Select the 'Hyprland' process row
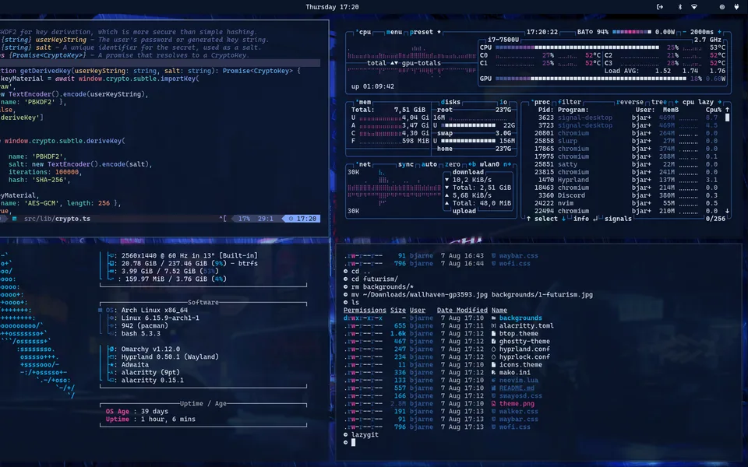The height and width of the screenshot is (467, 748). coord(626,180)
